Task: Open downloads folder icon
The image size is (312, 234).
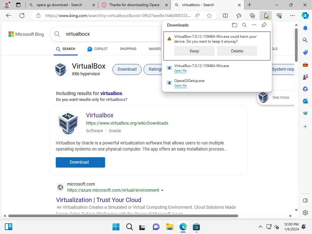Action: point(235,25)
